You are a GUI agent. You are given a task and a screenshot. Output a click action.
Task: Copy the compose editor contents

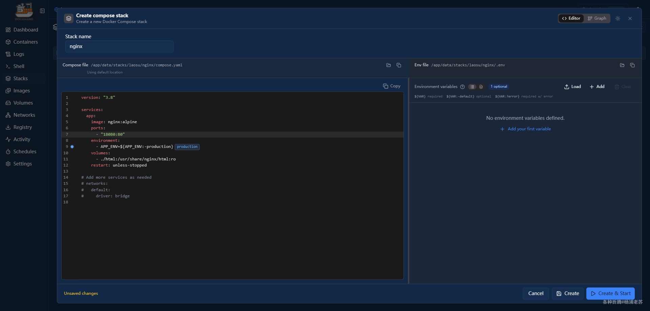392,86
